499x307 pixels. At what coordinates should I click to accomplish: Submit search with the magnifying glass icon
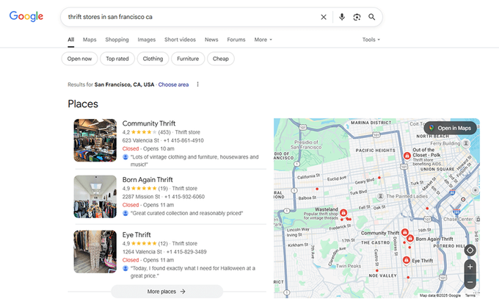[372, 17]
